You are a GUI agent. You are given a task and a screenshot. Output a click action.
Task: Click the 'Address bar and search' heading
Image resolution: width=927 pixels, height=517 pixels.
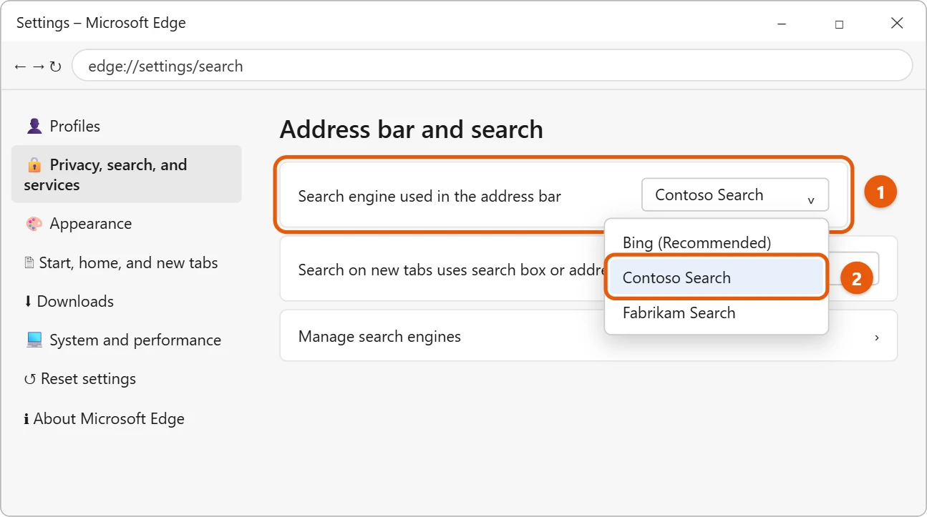click(x=412, y=129)
